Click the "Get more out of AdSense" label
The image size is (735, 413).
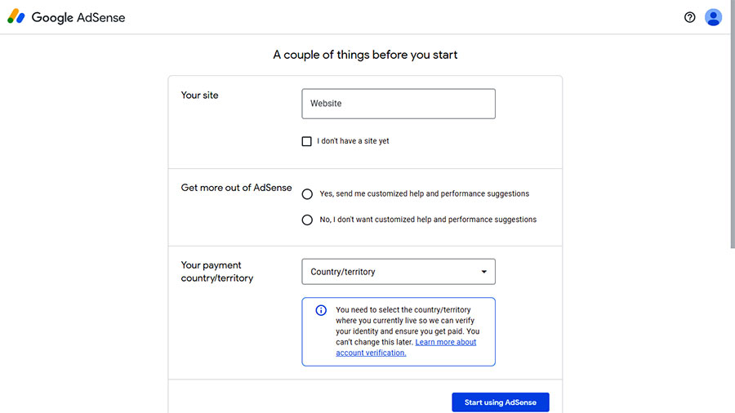pyautogui.click(x=236, y=188)
